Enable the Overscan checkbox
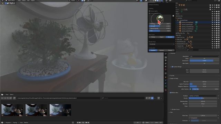Viewport: 221px width, 124px height. point(189,121)
